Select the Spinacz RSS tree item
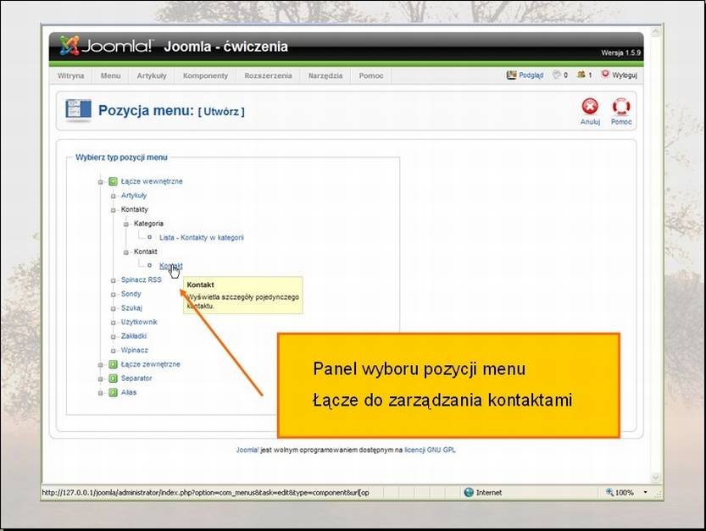This screenshot has height=531, width=706. click(x=141, y=280)
